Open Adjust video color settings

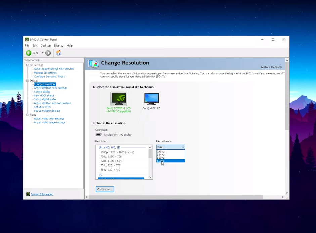[x=49, y=119]
